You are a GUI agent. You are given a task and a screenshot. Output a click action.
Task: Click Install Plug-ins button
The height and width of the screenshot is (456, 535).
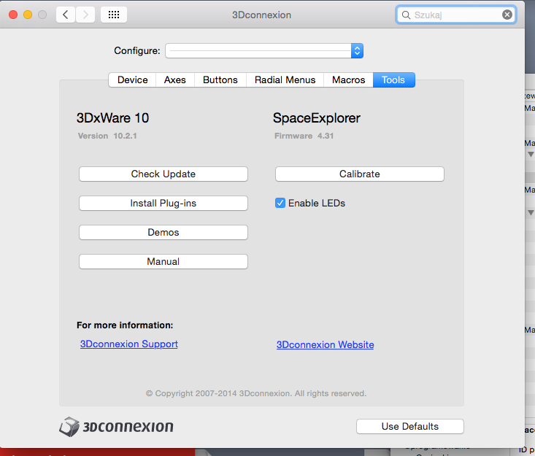click(x=163, y=204)
